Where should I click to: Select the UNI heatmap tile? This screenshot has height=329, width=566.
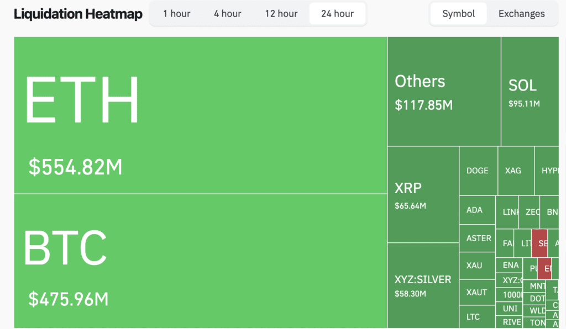(509, 309)
